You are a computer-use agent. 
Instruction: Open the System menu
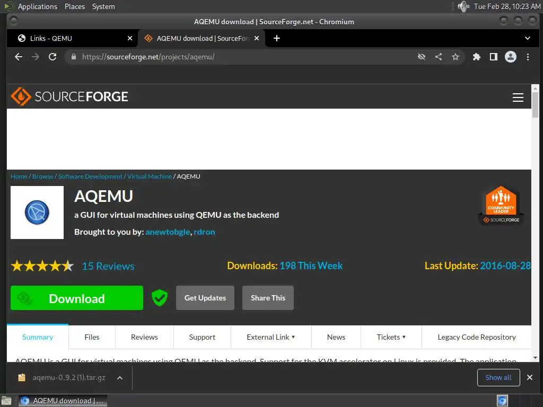tap(103, 6)
